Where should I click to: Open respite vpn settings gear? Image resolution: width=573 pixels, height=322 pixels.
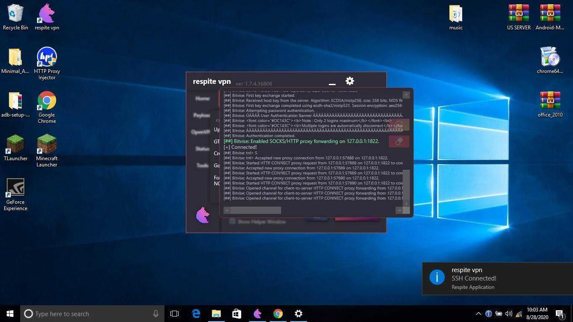(x=350, y=81)
